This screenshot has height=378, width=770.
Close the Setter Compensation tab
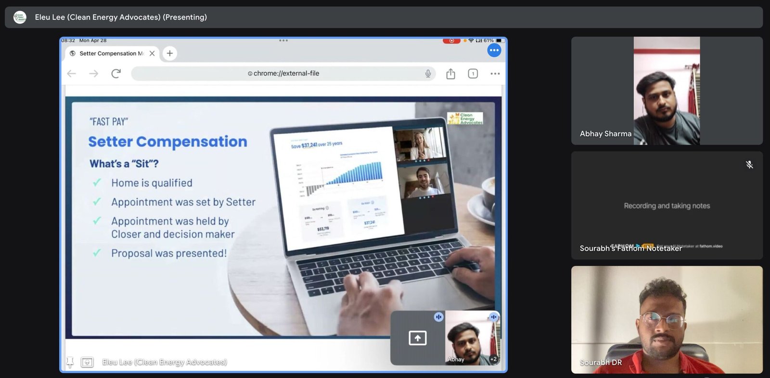pyautogui.click(x=152, y=53)
